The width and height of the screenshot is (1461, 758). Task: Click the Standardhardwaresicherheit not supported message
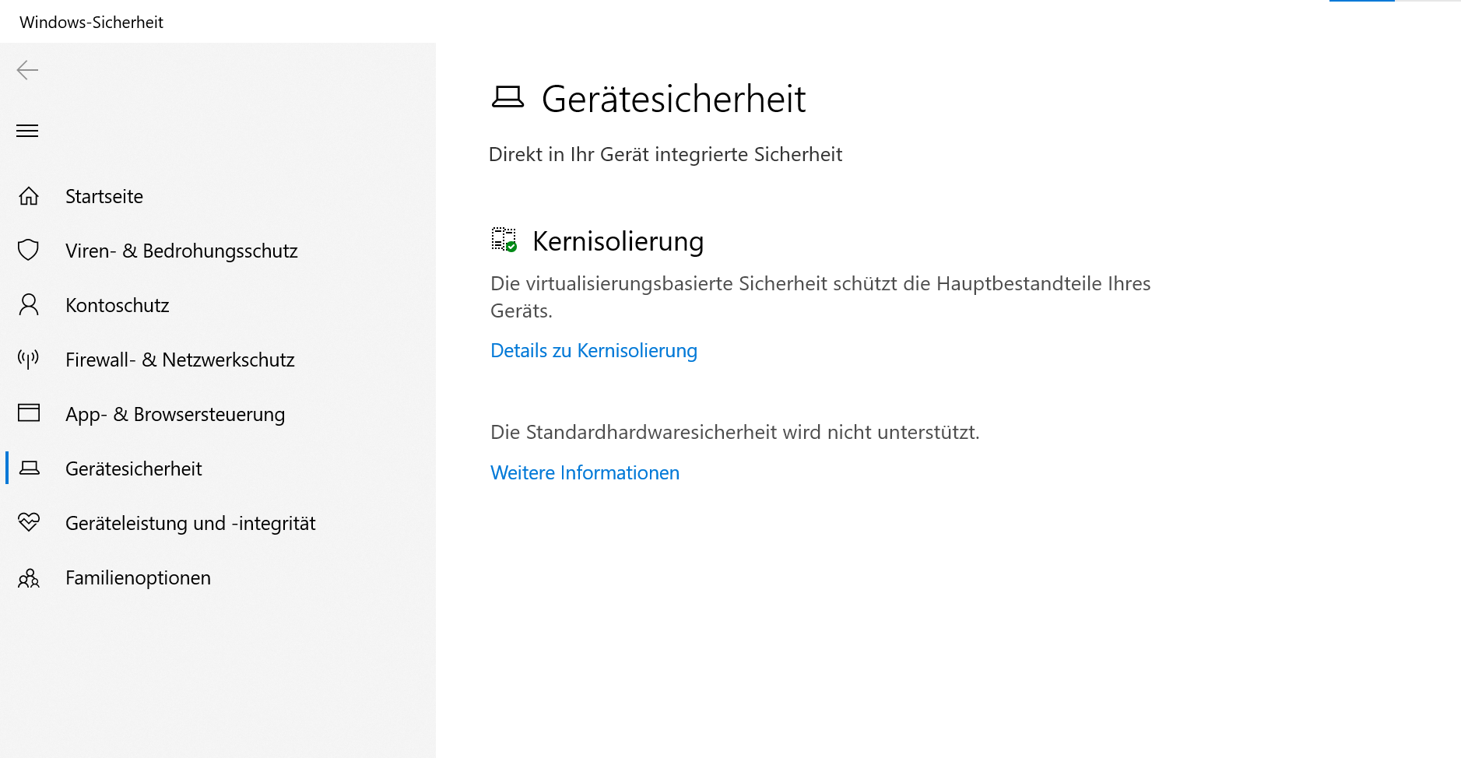pos(735,432)
